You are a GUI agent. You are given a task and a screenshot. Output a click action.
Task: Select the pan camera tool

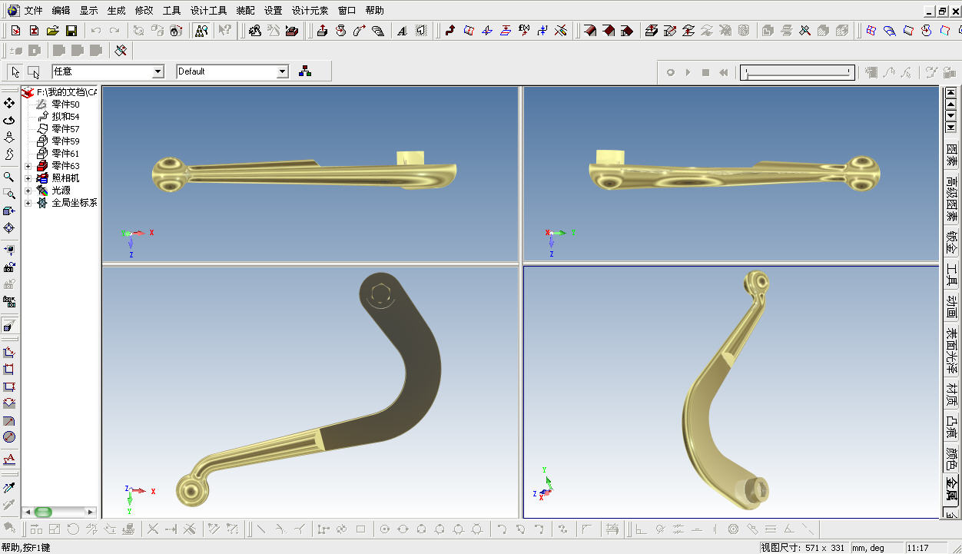9,103
